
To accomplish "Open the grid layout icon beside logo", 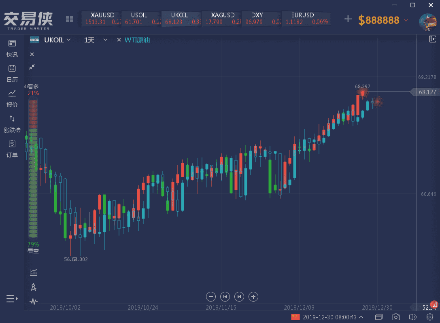I will click(x=70, y=19).
